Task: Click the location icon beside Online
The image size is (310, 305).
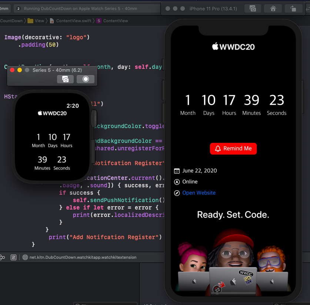Action: tap(177, 182)
